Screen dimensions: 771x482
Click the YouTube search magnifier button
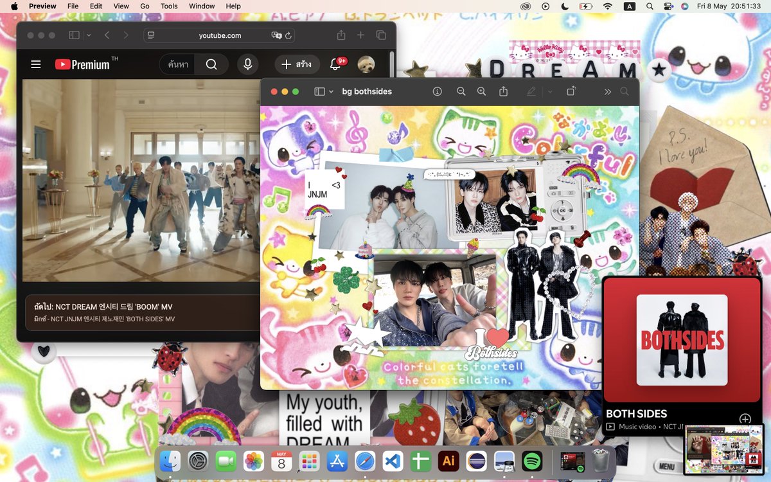(211, 64)
